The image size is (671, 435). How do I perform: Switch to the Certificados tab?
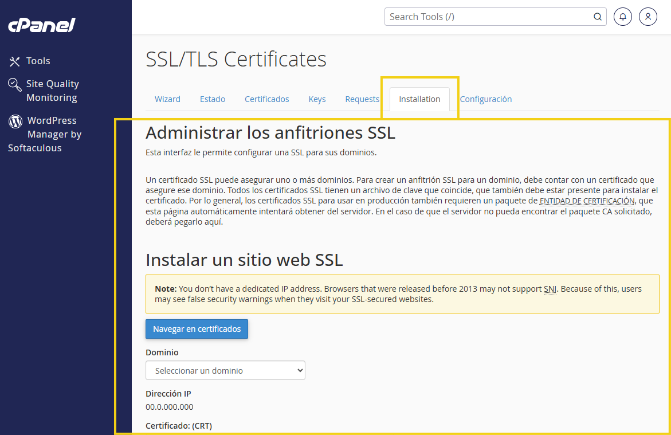266,99
